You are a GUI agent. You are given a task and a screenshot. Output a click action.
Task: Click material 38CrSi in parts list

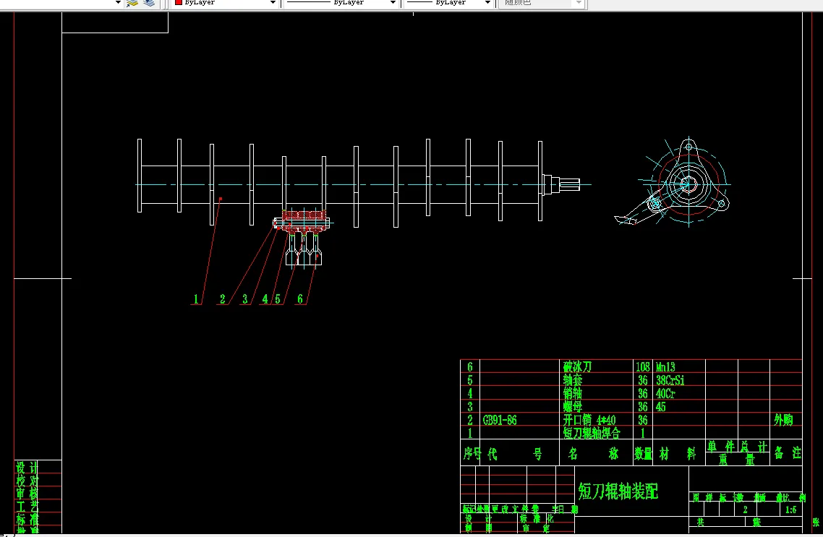tap(670, 379)
